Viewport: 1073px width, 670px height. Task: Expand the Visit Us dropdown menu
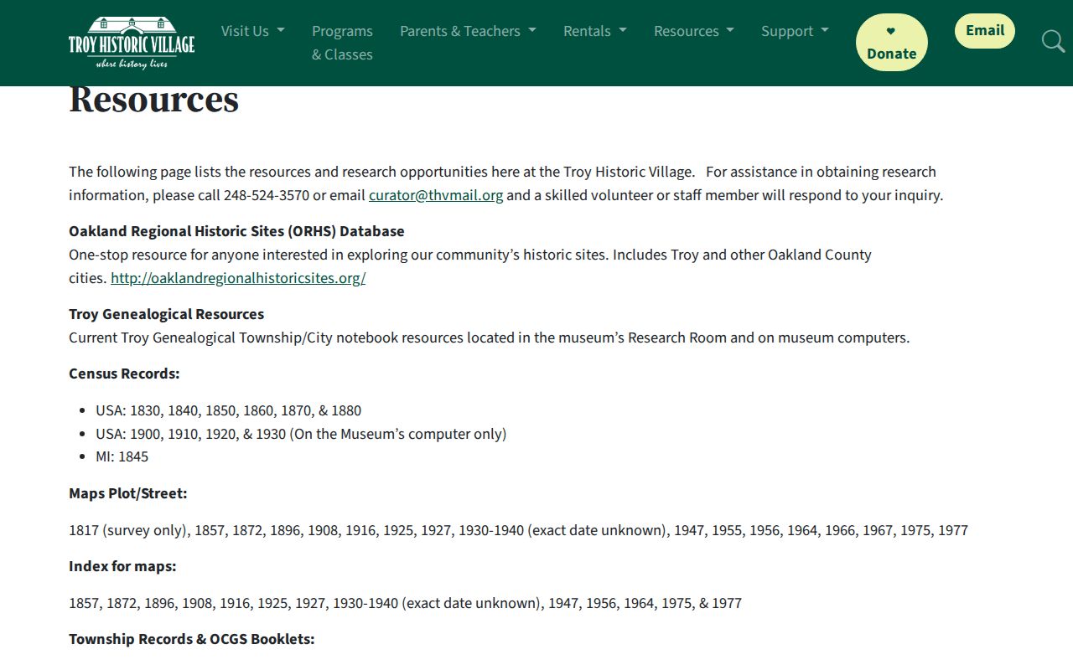point(252,31)
